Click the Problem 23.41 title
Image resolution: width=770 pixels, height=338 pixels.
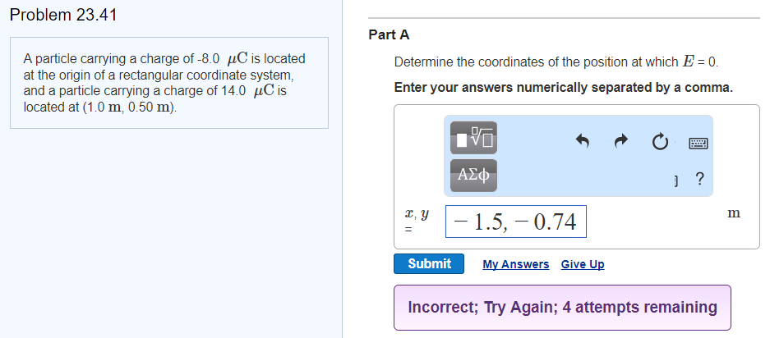pos(63,16)
